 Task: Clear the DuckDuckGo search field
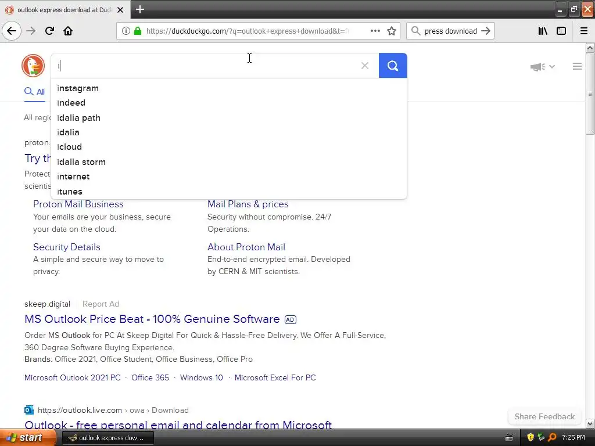click(365, 66)
